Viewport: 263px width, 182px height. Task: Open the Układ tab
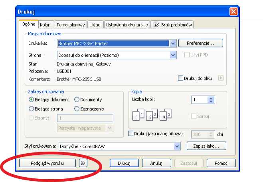pos(95,25)
